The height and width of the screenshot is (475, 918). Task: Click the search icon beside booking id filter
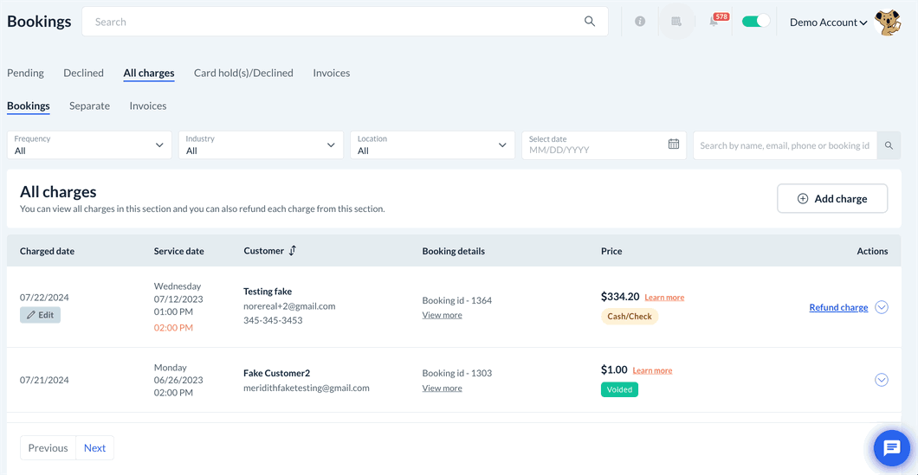pyautogui.click(x=889, y=145)
